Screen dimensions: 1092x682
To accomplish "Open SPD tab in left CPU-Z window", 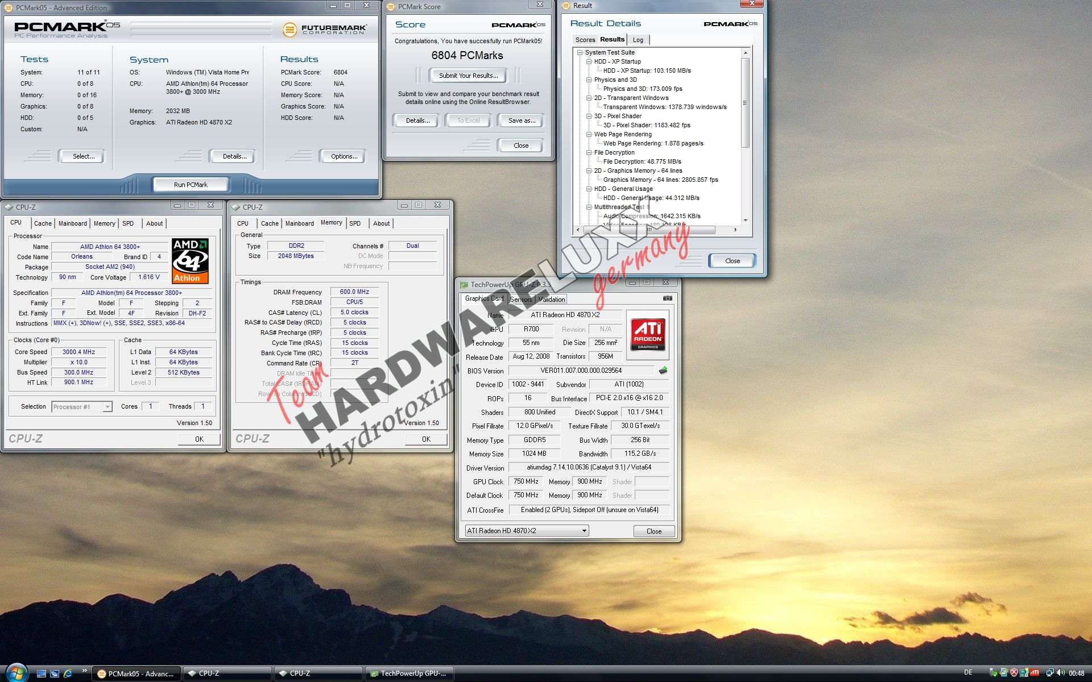I will click(128, 223).
